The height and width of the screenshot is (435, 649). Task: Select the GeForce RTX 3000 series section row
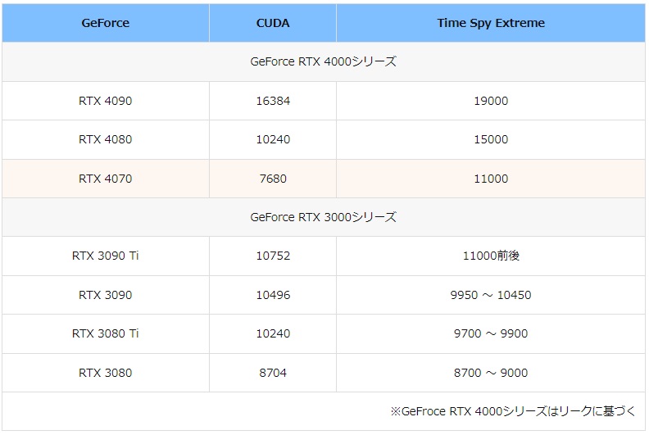click(323, 217)
